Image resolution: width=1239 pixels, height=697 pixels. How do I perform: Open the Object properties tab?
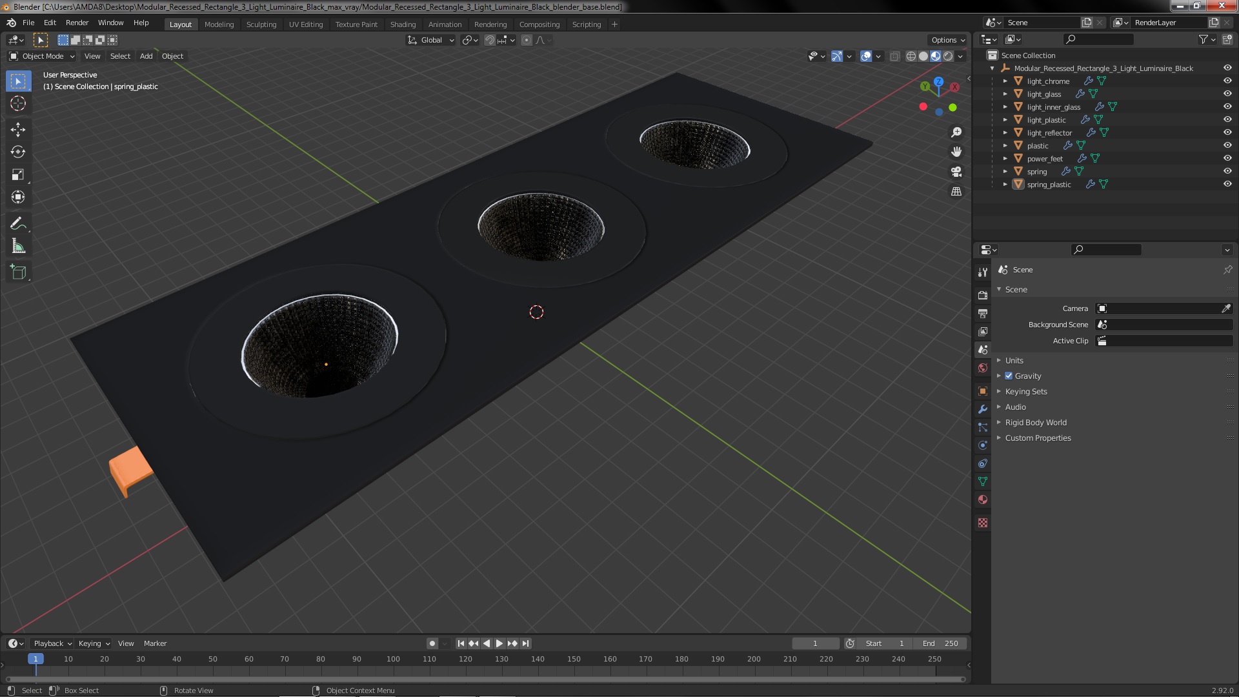click(x=983, y=391)
